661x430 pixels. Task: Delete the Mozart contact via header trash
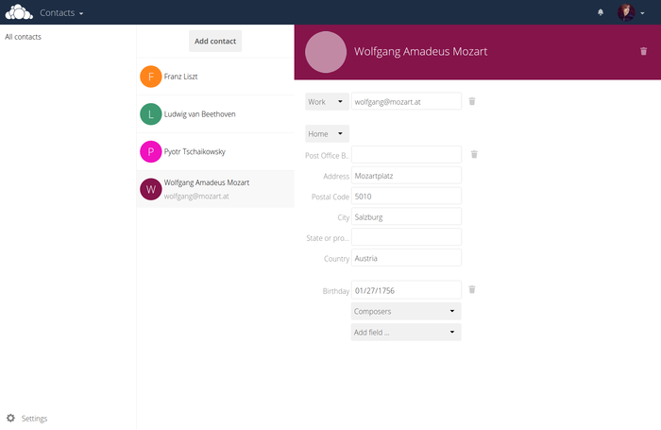tap(643, 51)
